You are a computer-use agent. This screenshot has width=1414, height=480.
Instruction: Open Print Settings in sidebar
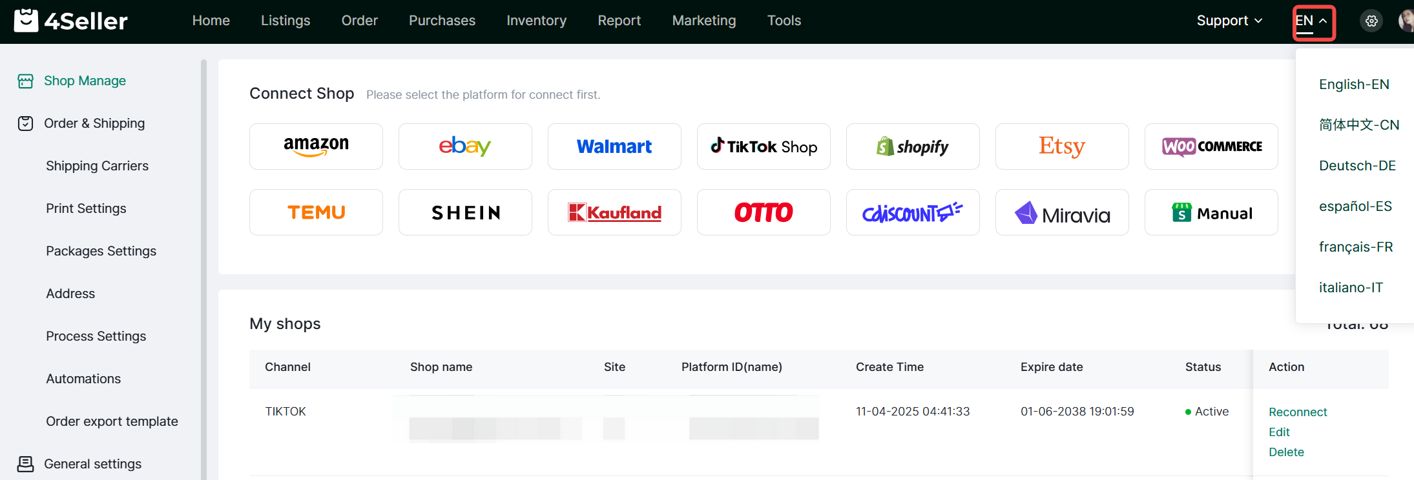[86, 208]
